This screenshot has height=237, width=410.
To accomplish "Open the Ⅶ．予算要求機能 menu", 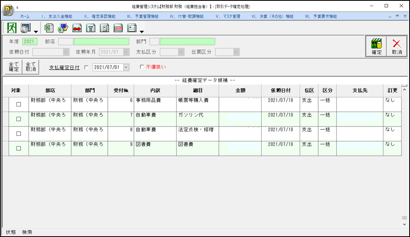I will pos(321,16).
